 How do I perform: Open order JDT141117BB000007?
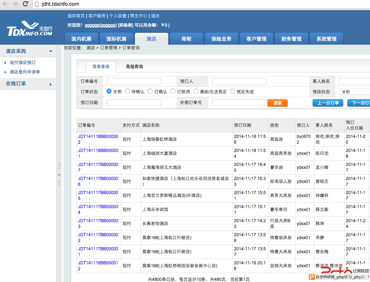pos(98,167)
